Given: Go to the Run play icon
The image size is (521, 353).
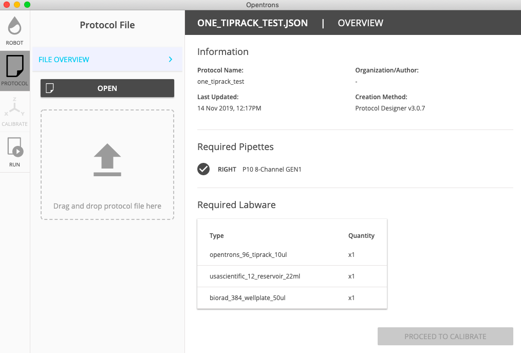Looking at the screenshot, I should pos(15,147).
